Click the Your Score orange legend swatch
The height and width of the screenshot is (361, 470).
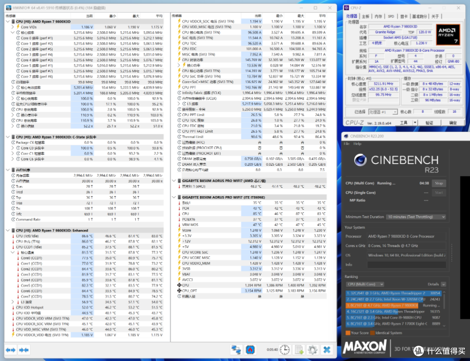click(348, 333)
